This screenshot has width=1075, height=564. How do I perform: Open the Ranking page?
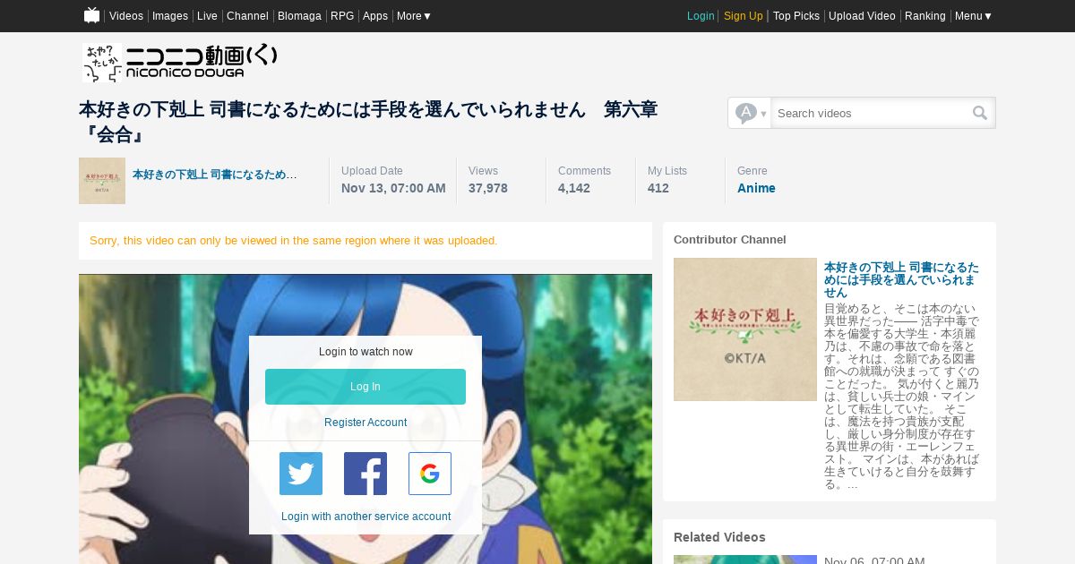point(925,16)
